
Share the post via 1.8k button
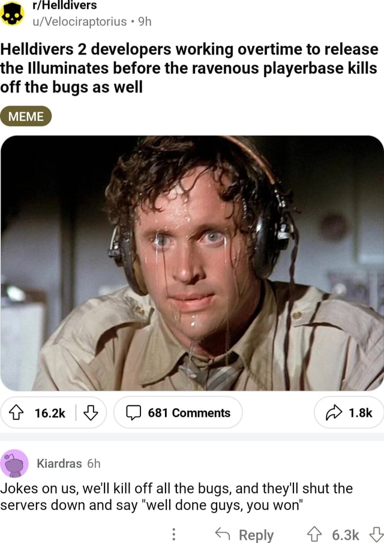(x=349, y=413)
